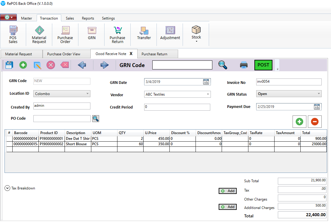
Task: Save the GRN with the floppy disk icon
Action: [9, 65]
